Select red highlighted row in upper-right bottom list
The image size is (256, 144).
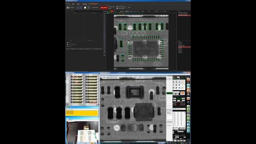coord(184,47)
